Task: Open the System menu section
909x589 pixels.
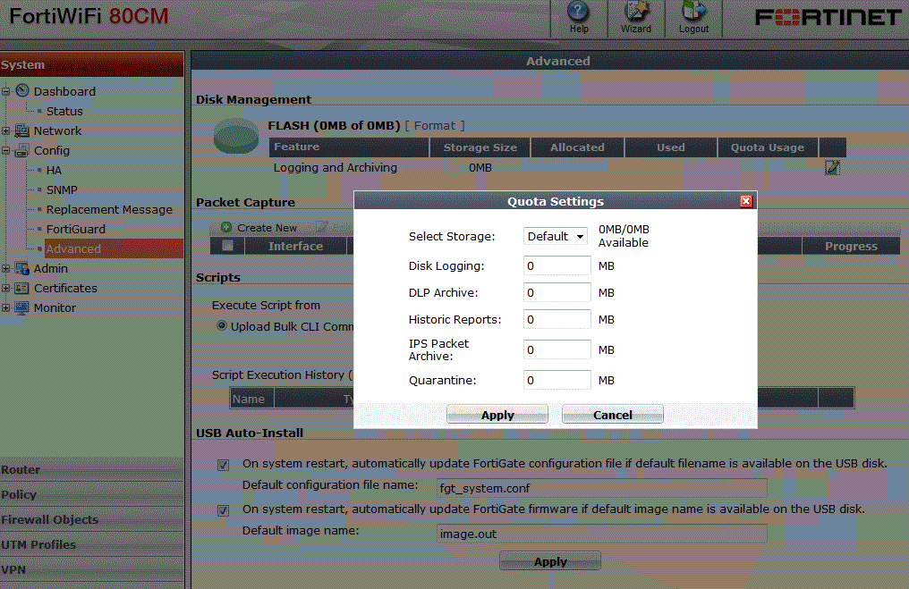Action: point(91,65)
